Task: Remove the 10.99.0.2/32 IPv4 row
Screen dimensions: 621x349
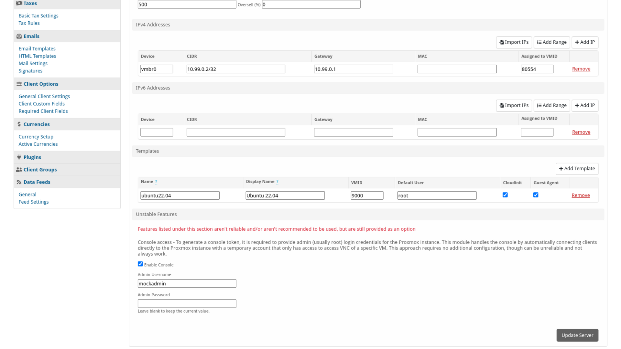Action: point(581,69)
